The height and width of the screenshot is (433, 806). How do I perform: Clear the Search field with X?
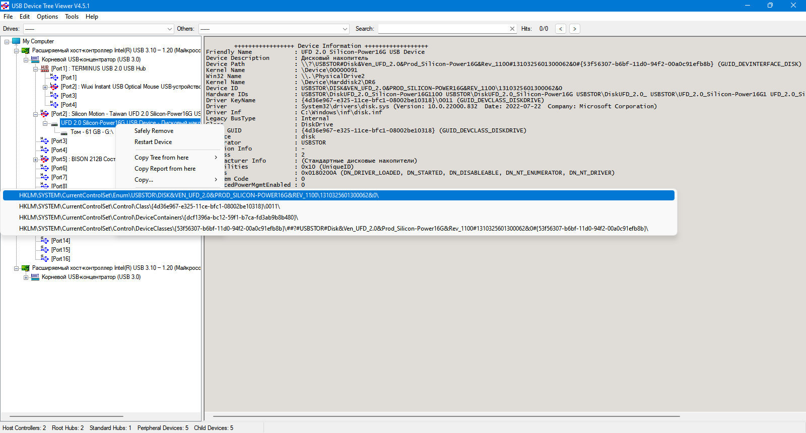[512, 29]
